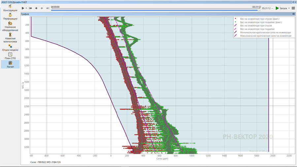The image size is (297, 167).
Task: Open the hamburger menu next to Запуск
Action: point(293,8)
